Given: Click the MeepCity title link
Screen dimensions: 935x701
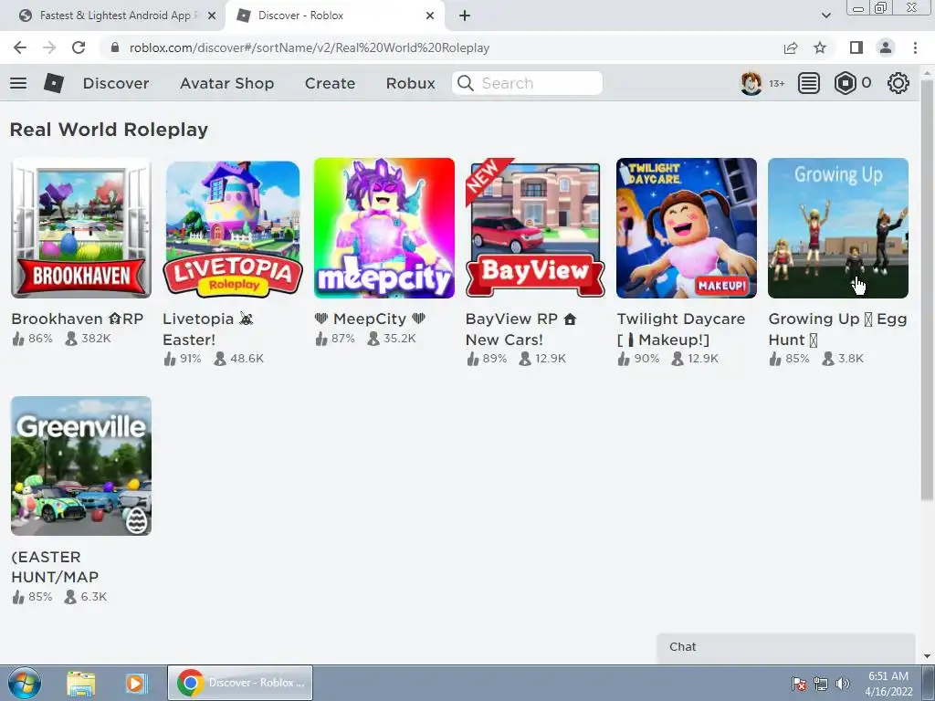Looking at the screenshot, I should coord(370,319).
